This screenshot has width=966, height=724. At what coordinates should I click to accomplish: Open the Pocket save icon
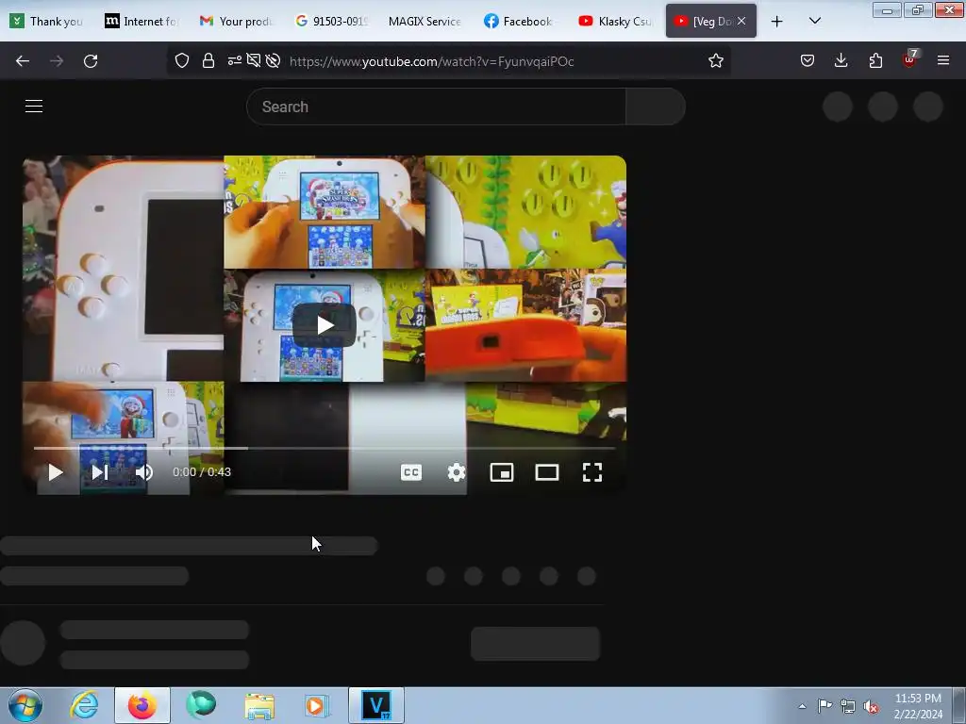[808, 60]
